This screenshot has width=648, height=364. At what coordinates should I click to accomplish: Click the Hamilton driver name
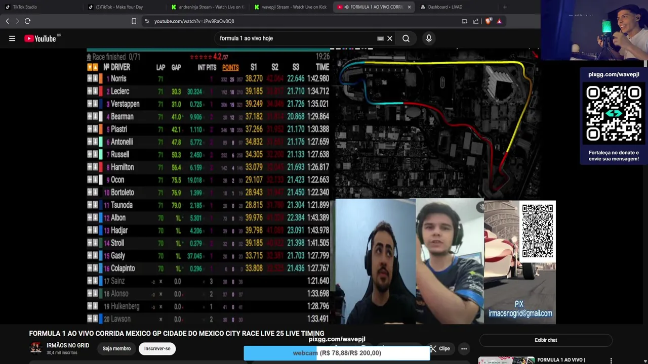122,167
